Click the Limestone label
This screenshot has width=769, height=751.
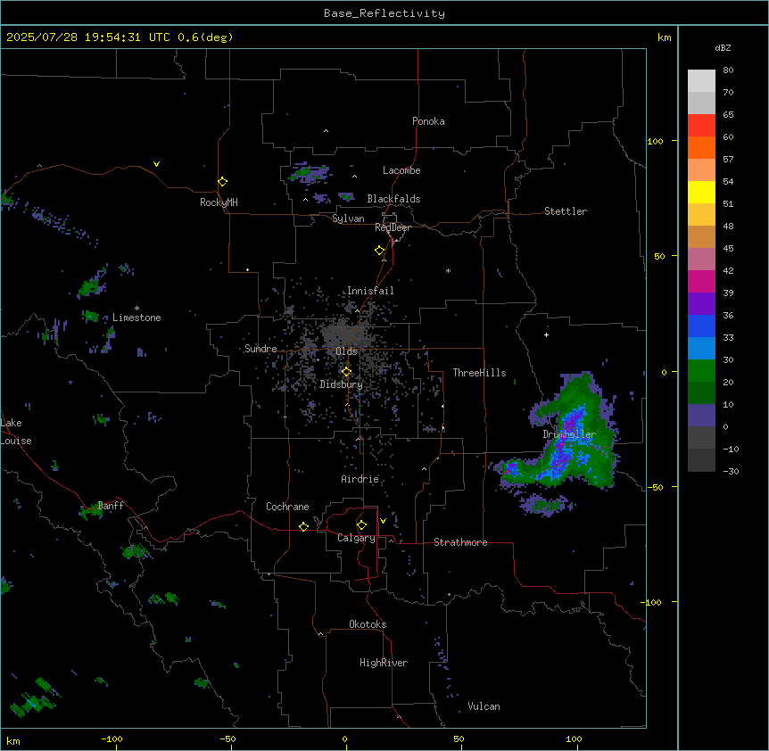click(136, 318)
